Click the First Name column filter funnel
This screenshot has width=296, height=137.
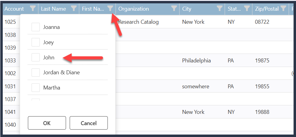pos(110,9)
